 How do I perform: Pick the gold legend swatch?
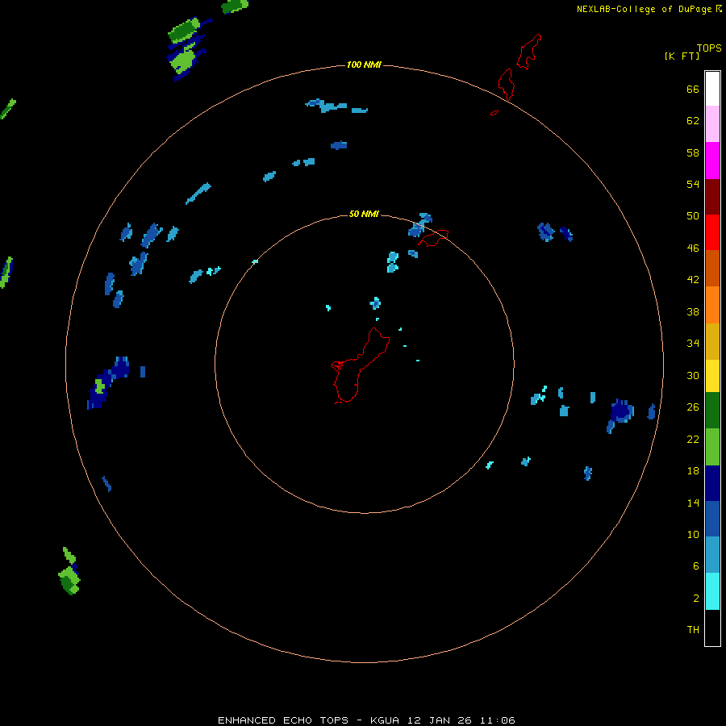coord(712,341)
